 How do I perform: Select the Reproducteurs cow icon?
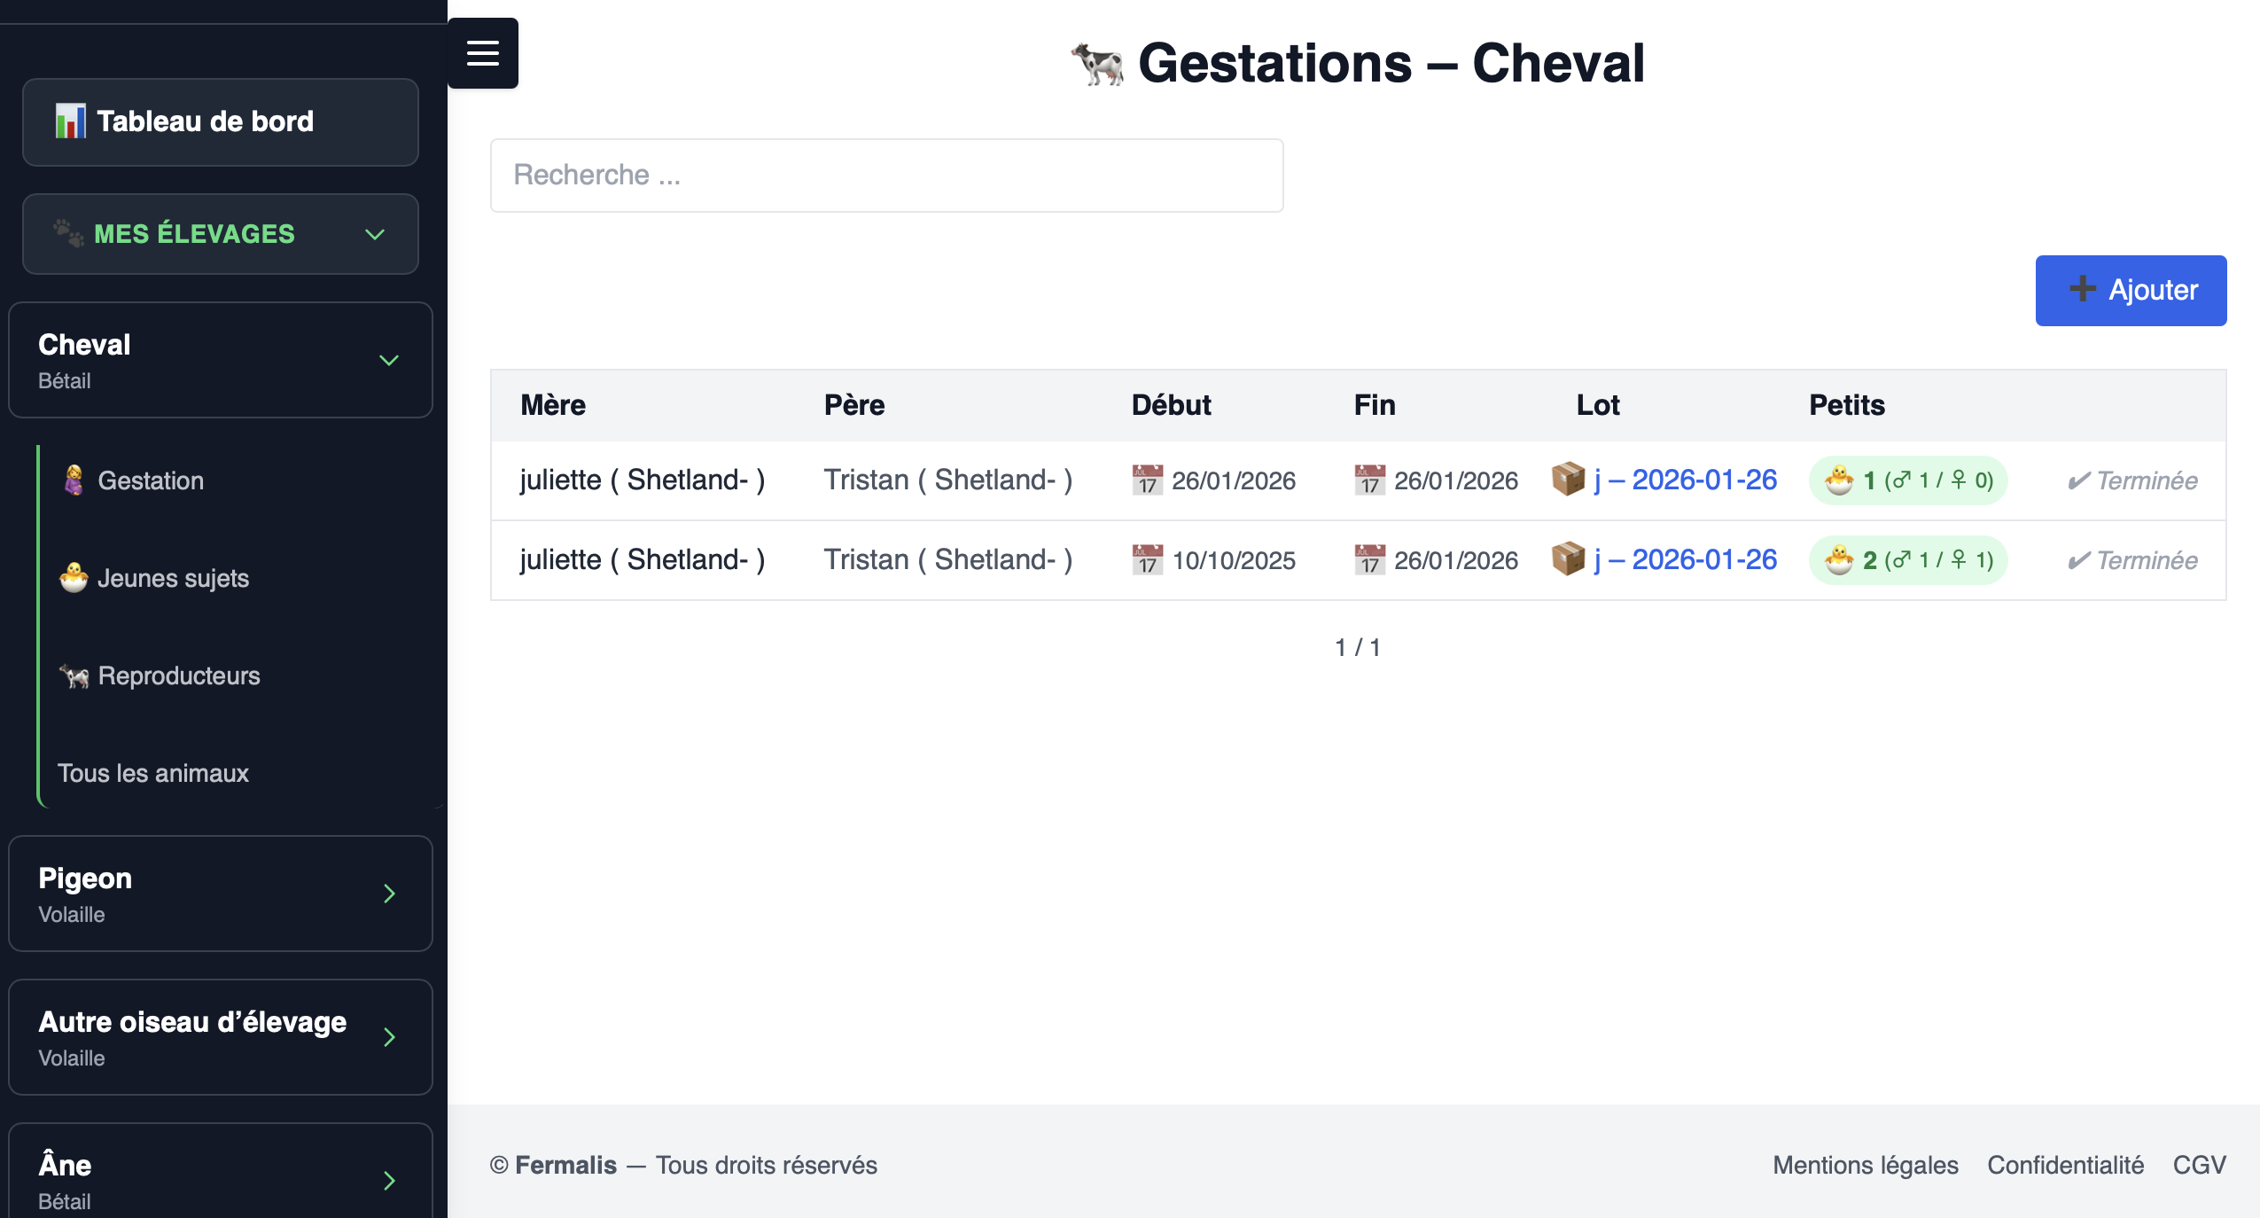[x=74, y=675]
